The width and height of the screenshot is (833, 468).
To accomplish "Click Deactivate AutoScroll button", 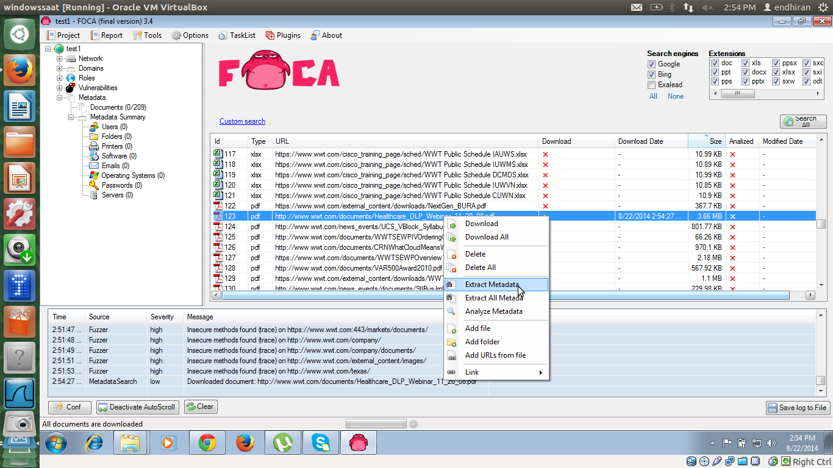I will click(x=137, y=407).
